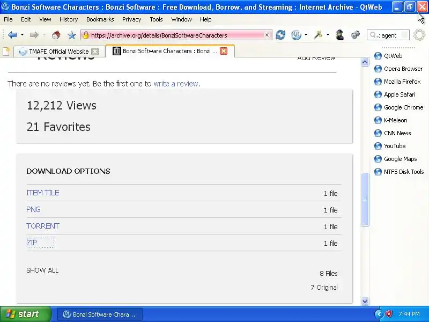Click the address bar URL field

(176, 35)
